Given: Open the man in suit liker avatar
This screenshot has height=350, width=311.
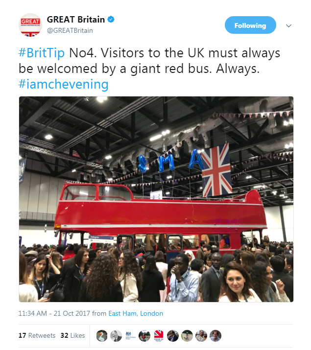Looking at the screenshot, I should pos(173,336).
